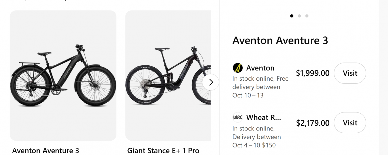Click the $1,999.00 price
The width and height of the screenshot is (388, 155).
click(313, 73)
